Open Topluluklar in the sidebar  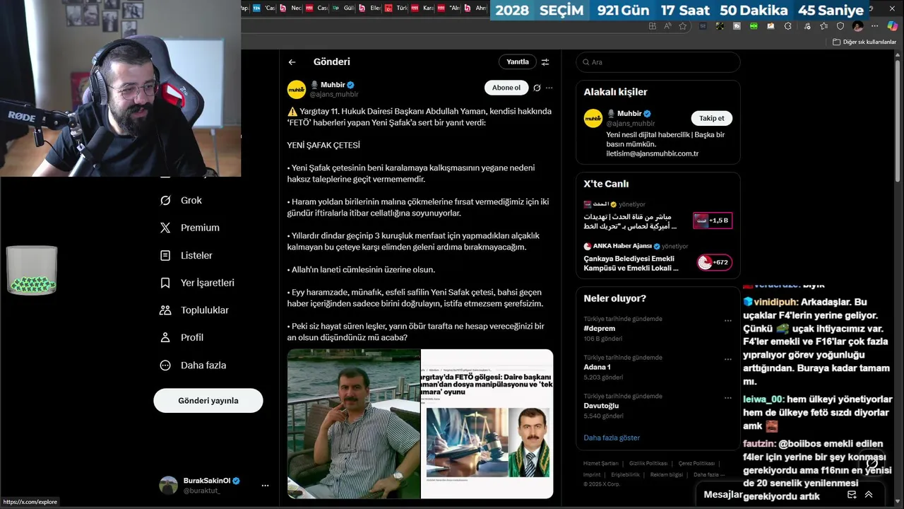click(x=195, y=310)
